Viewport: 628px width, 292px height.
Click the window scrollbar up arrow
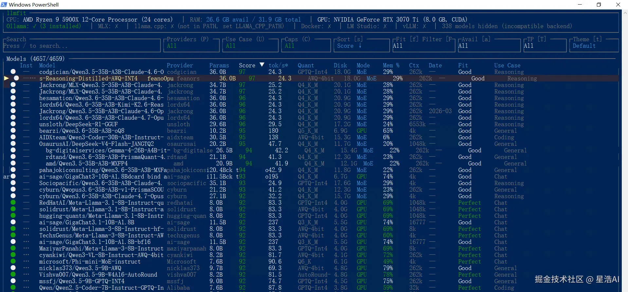[x=625, y=13]
